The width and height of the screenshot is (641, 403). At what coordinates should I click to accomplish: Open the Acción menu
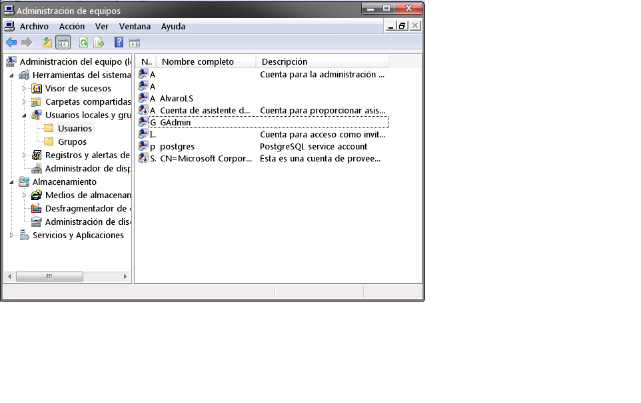72,27
